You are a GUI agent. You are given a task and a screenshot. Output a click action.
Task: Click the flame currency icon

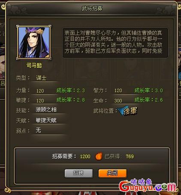coord(99,156)
